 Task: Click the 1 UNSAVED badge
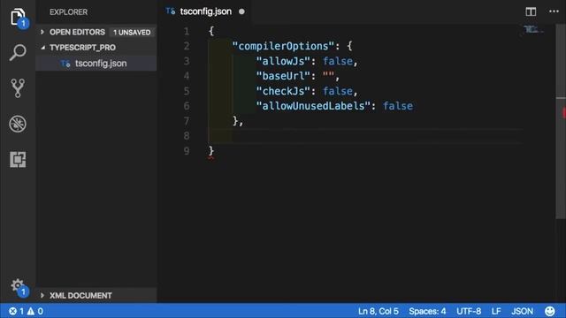[132, 33]
